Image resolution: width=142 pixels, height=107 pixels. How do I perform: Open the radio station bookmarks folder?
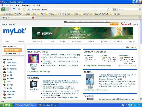pos(6,14)
